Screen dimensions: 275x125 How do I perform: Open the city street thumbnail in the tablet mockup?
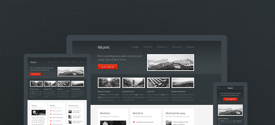[36, 84]
